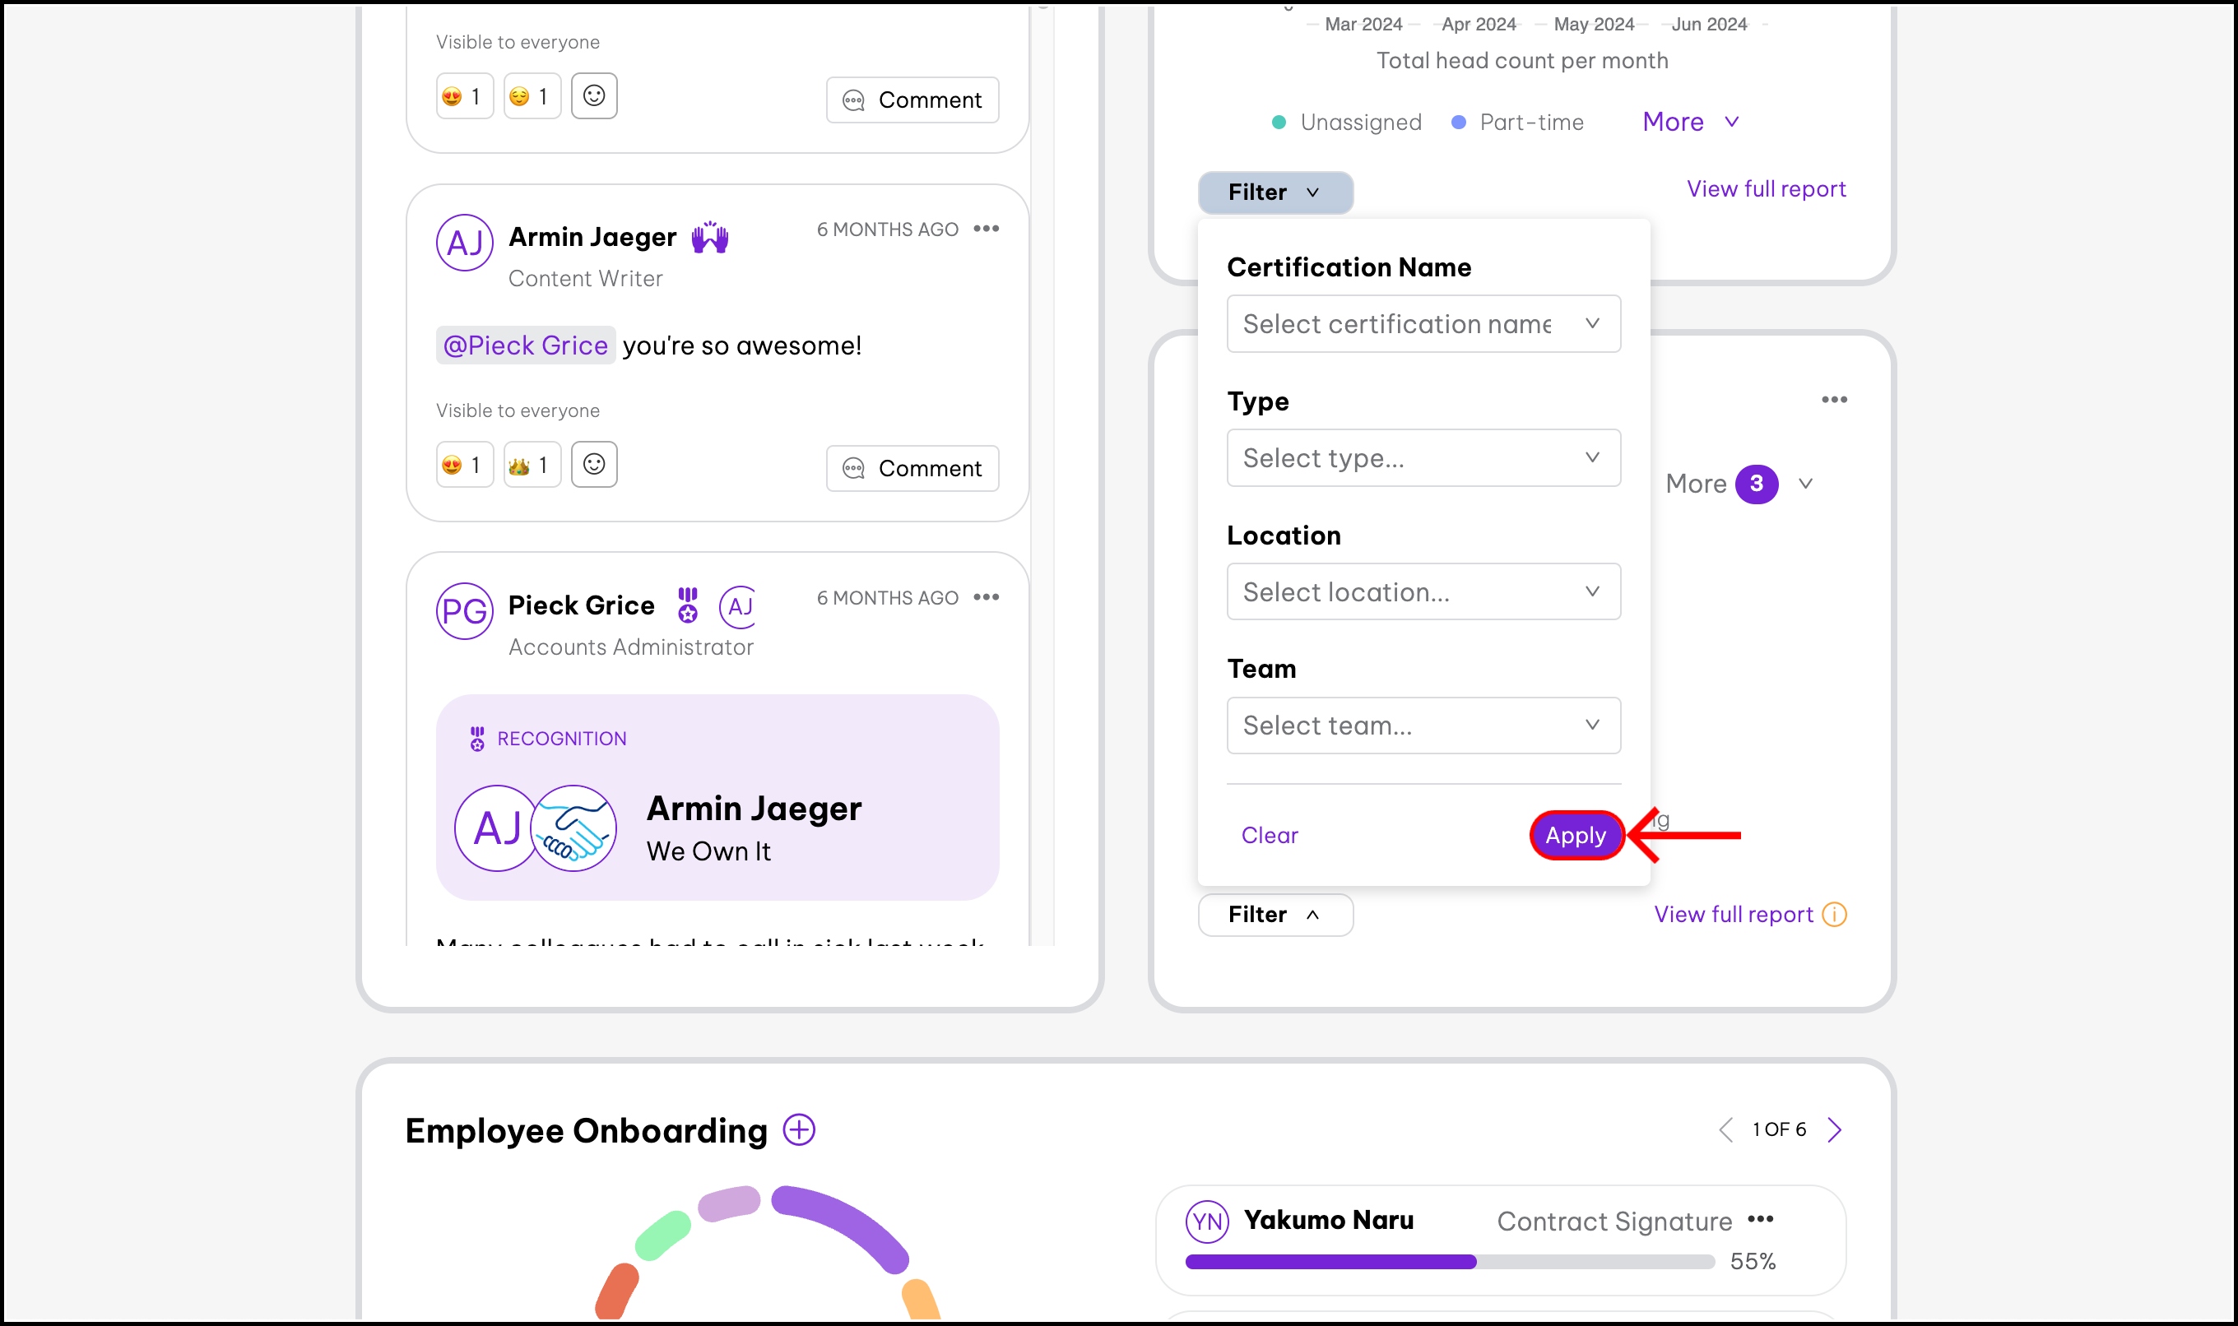Go to next onboarding page arrow

click(x=1835, y=1129)
